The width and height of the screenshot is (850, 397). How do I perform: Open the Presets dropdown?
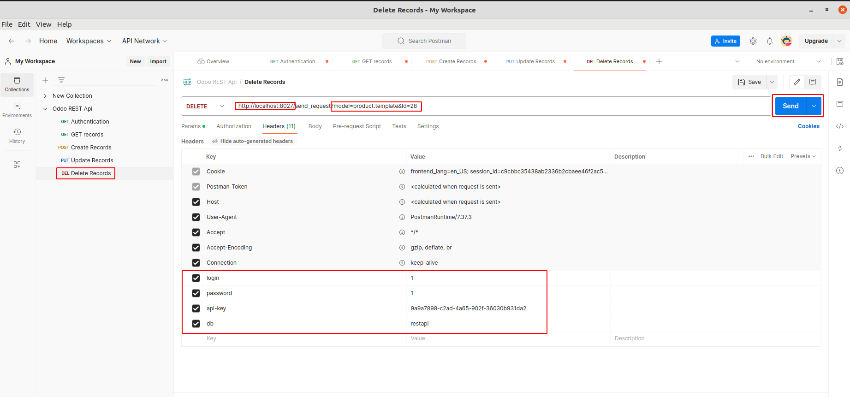click(x=803, y=156)
